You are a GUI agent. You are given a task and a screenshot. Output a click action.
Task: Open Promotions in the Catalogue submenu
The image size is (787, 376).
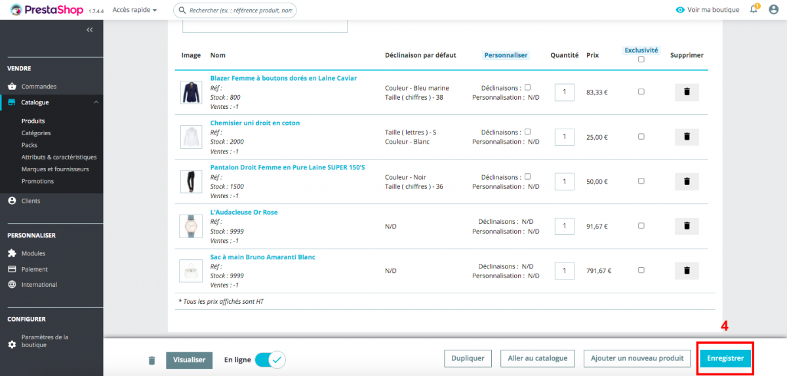[x=37, y=181]
